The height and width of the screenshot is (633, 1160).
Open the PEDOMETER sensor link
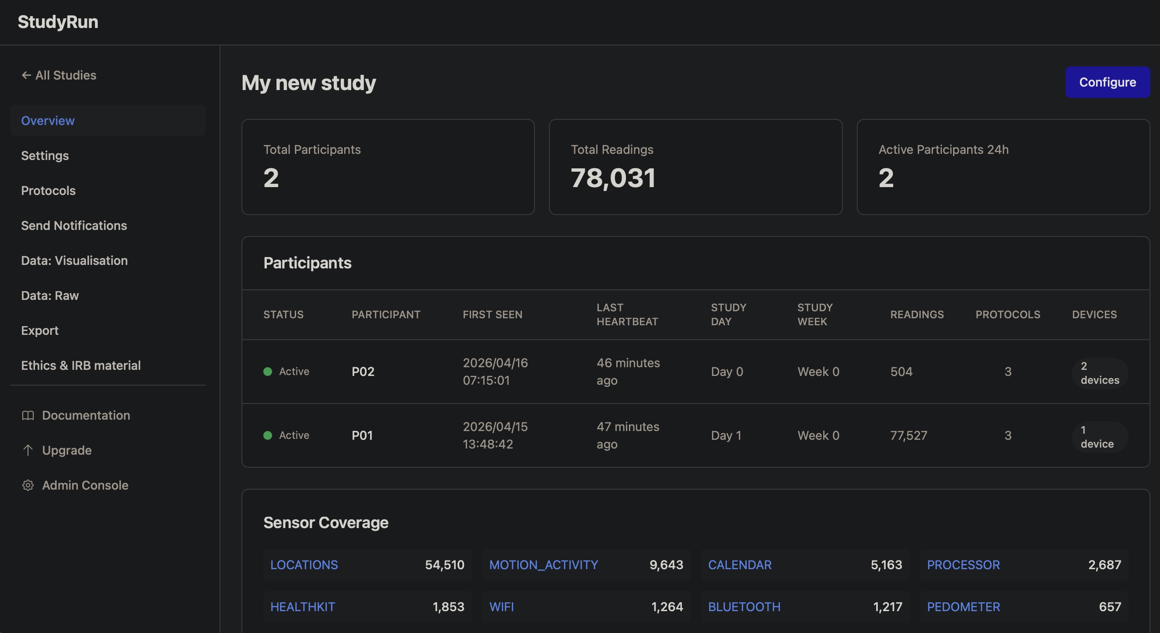[963, 607]
